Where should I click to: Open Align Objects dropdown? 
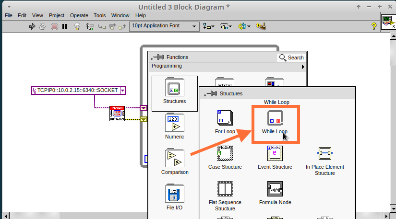coord(209,26)
